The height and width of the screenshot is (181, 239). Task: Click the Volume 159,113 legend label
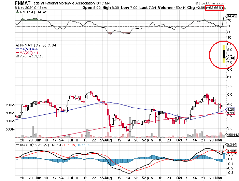click(x=31, y=56)
